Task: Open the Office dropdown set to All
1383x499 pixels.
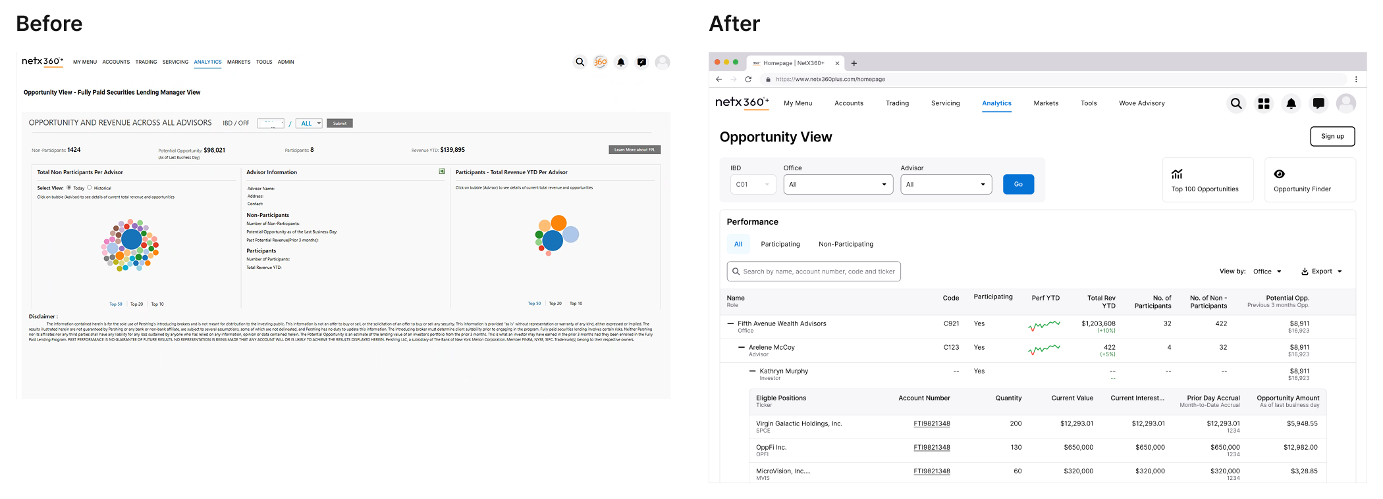Action: [x=837, y=185]
